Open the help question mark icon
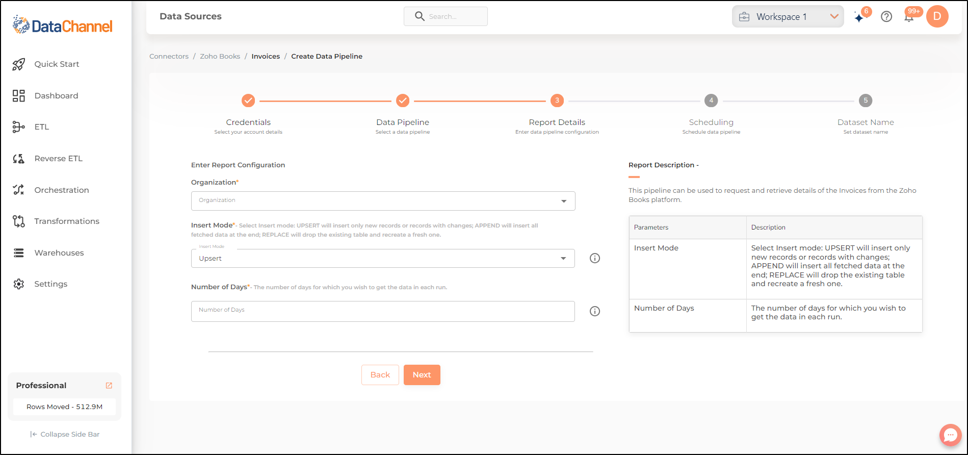The height and width of the screenshot is (455, 968). pyautogui.click(x=886, y=17)
